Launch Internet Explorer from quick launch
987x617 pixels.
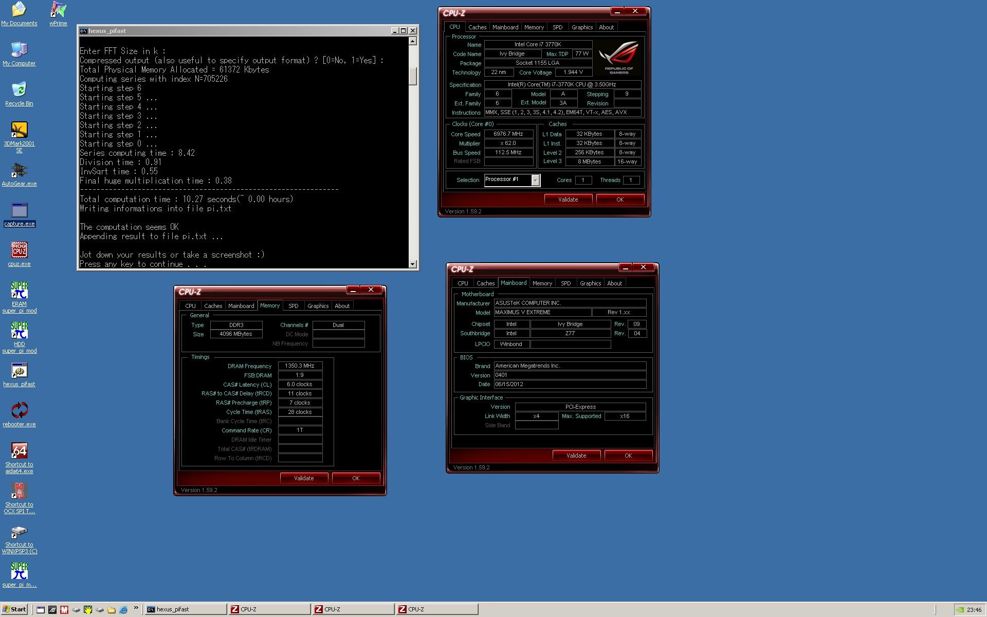pos(123,609)
